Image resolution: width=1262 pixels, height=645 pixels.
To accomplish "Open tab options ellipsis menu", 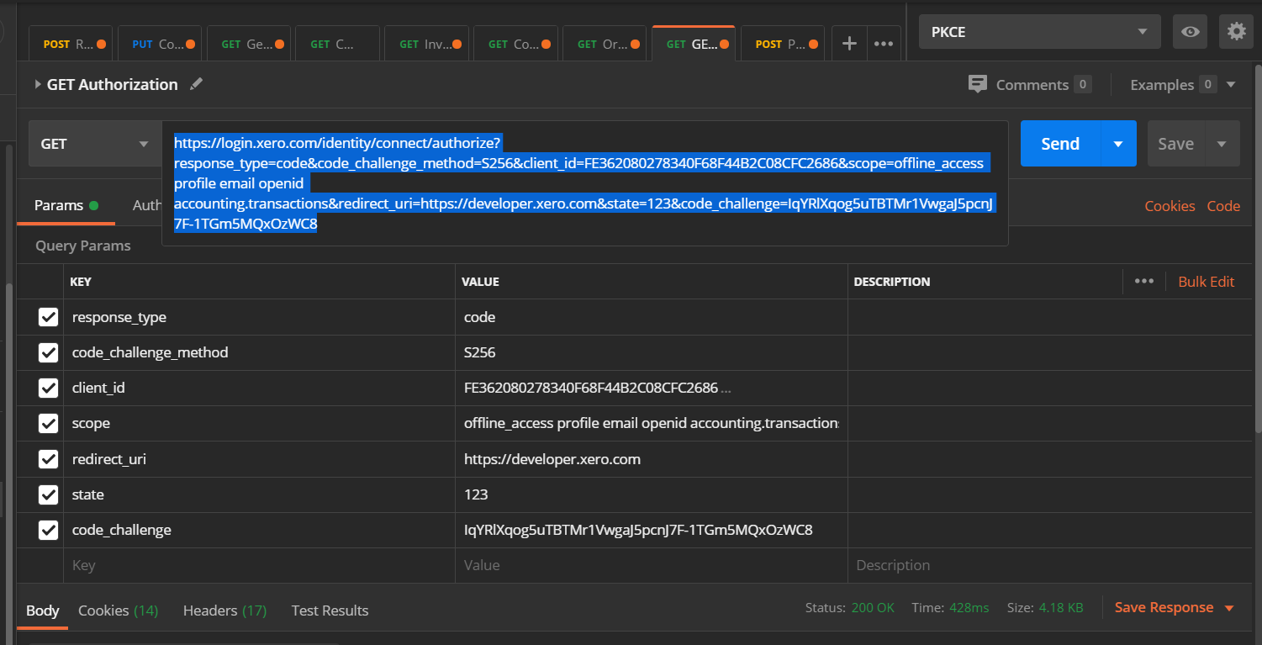I will pyautogui.click(x=883, y=44).
